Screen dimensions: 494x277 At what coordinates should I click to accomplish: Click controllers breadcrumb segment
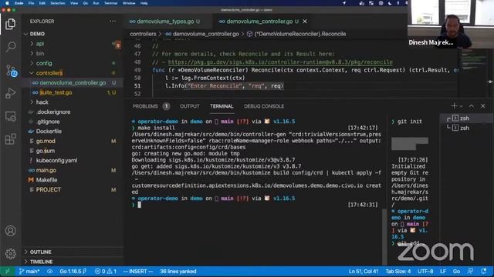click(143, 34)
